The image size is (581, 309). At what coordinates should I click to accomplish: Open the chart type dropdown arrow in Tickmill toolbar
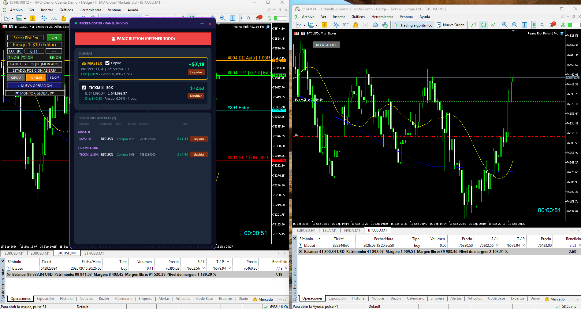point(304,25)
